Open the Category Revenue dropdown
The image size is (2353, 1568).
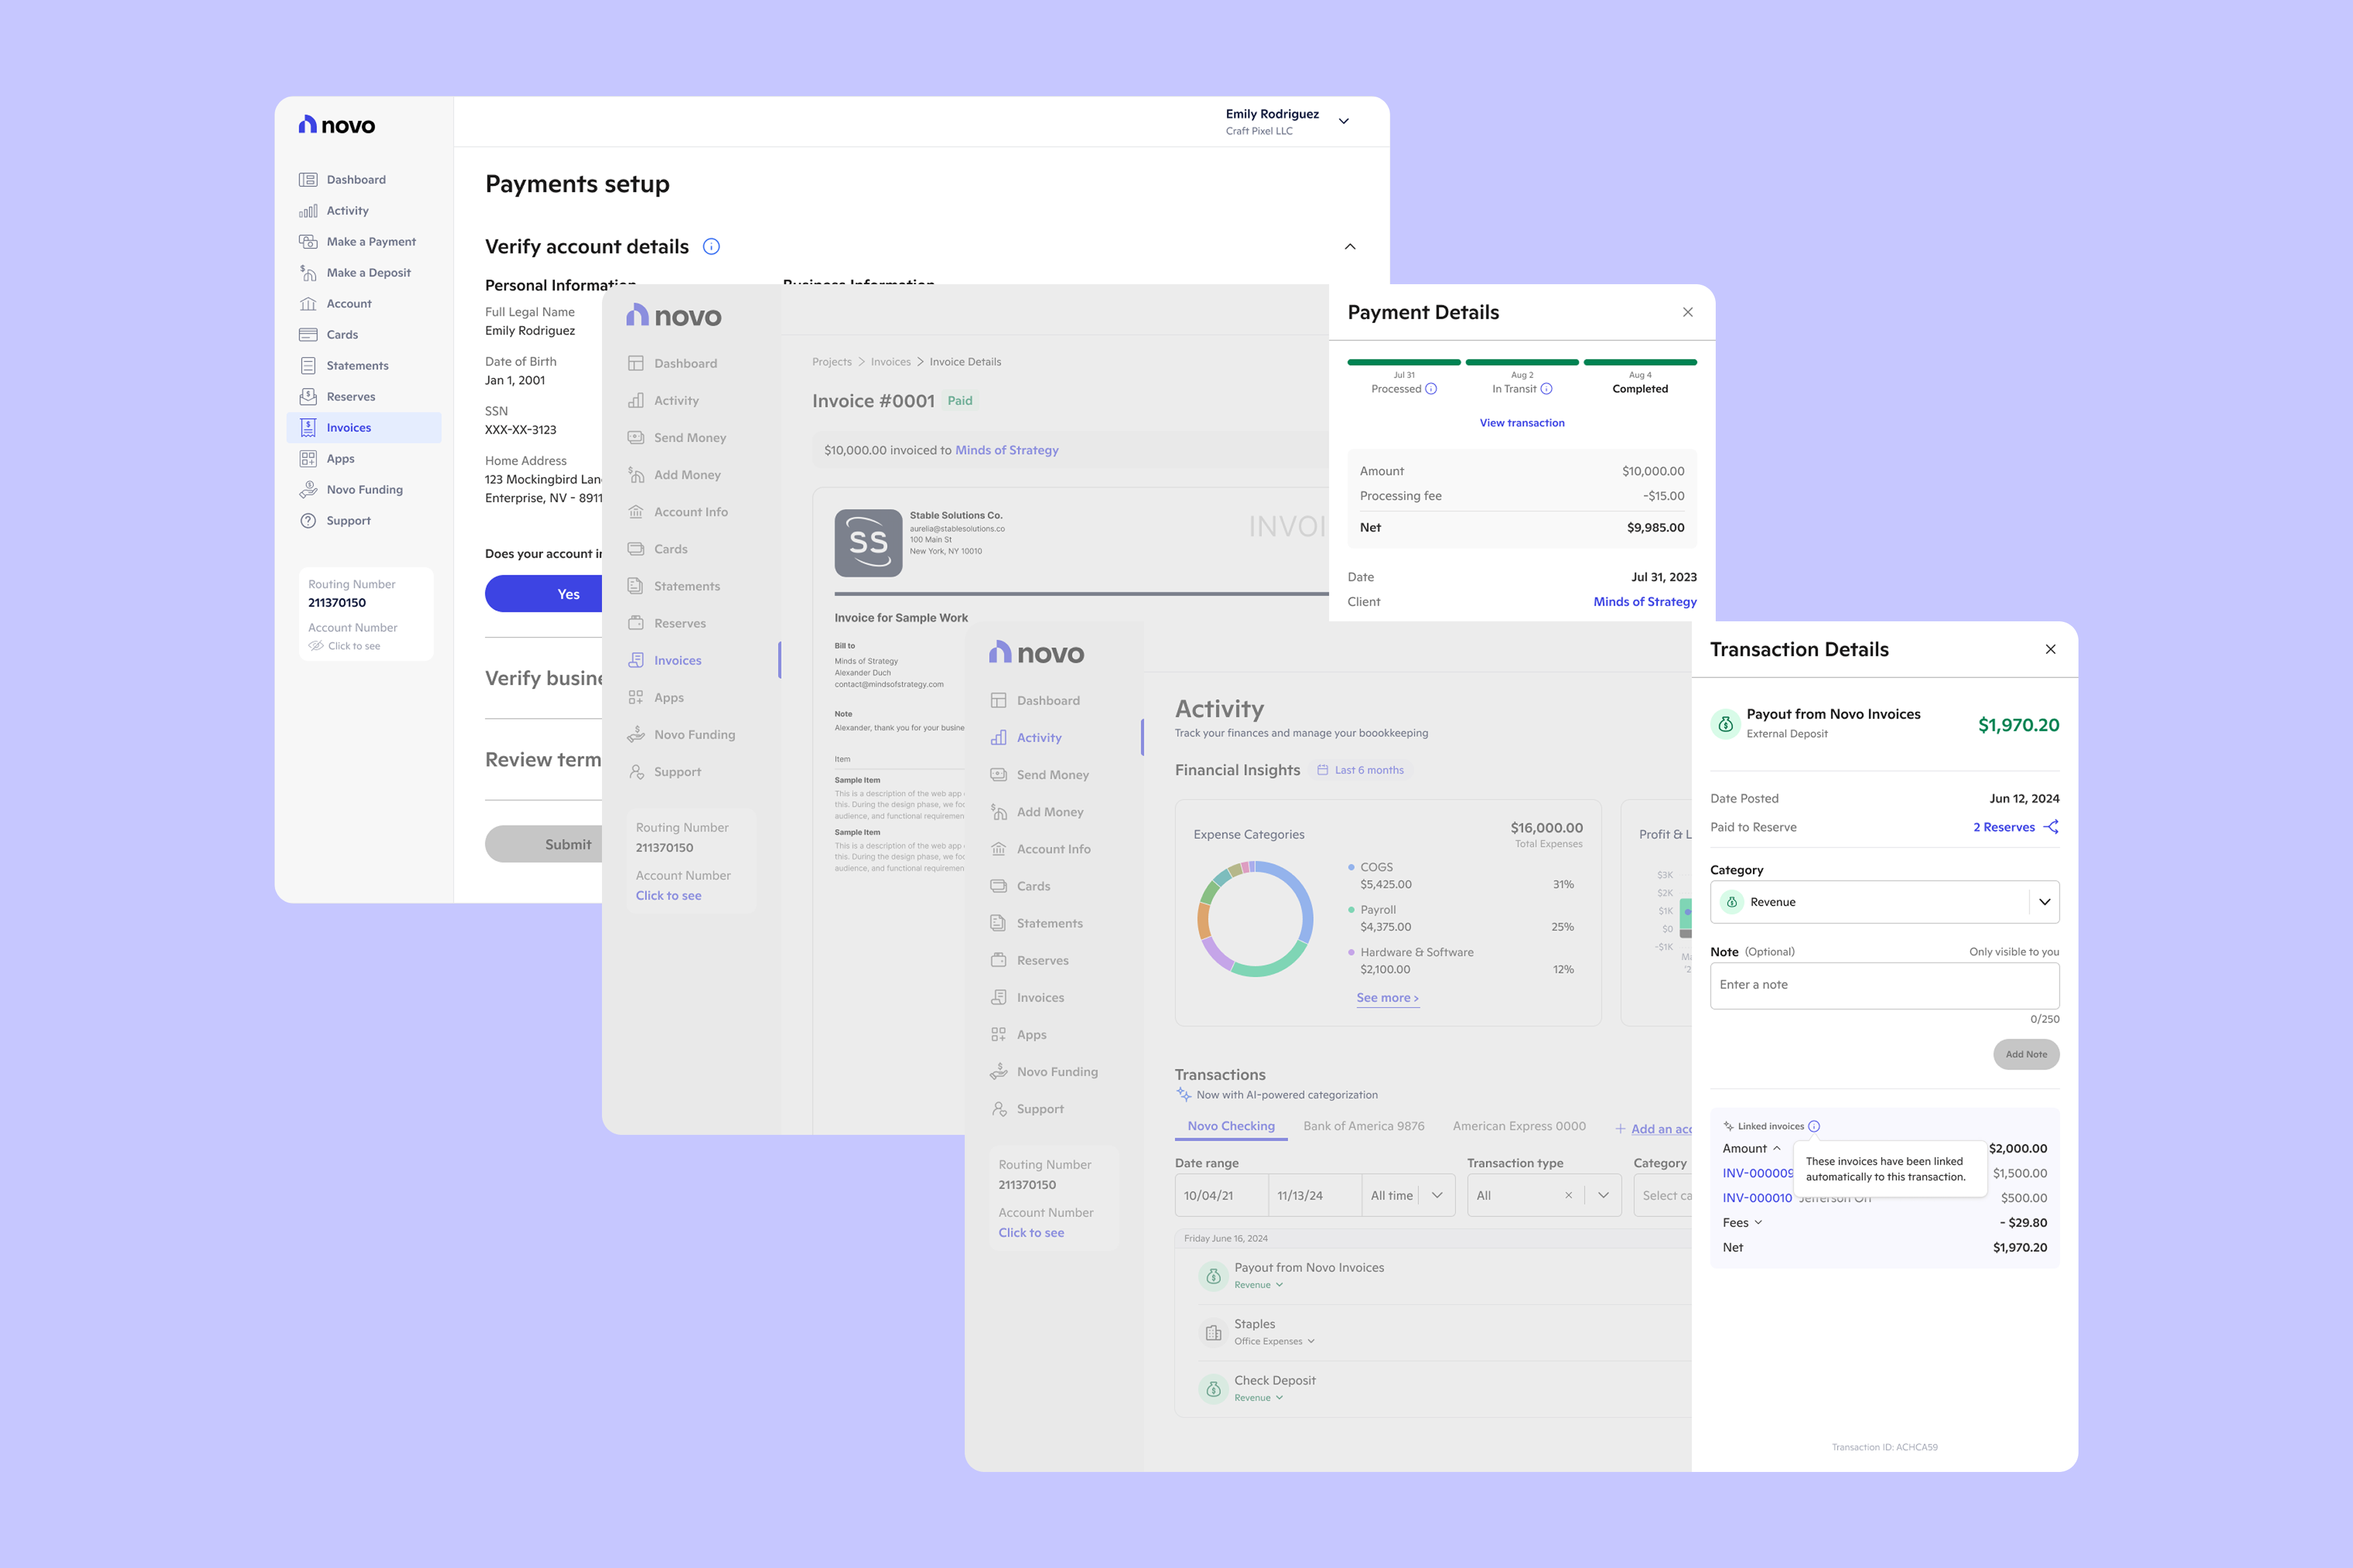tap(1885, 902)
